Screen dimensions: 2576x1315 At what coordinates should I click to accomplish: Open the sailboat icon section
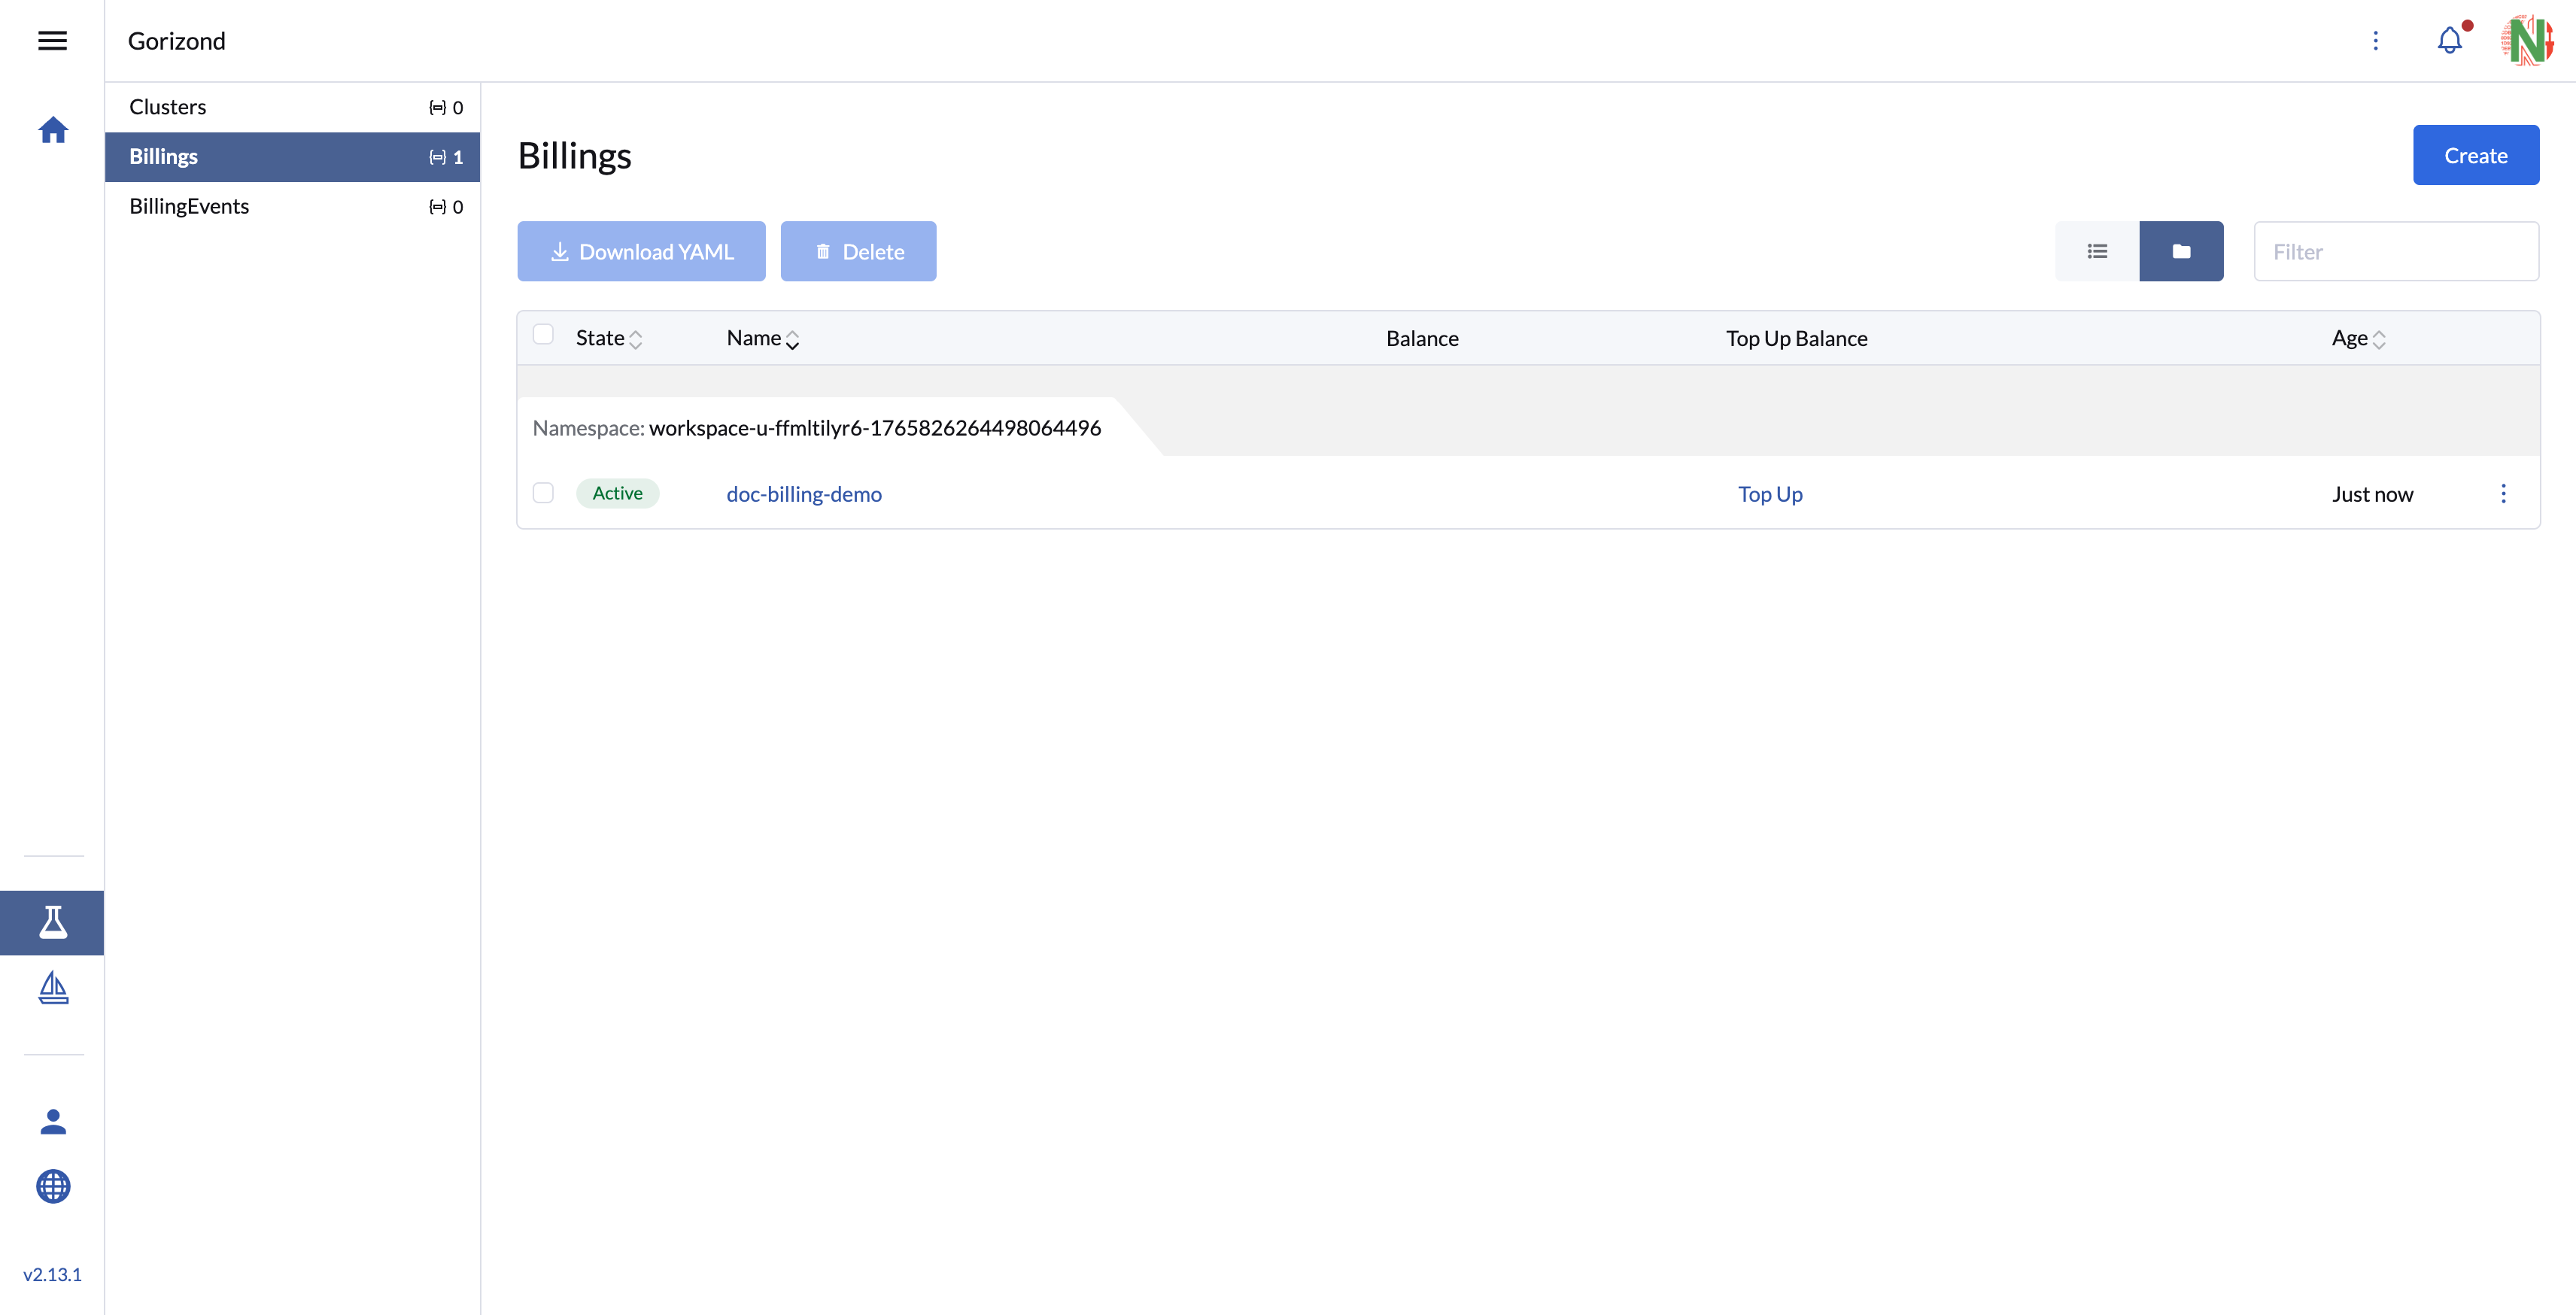click(53, 987)
